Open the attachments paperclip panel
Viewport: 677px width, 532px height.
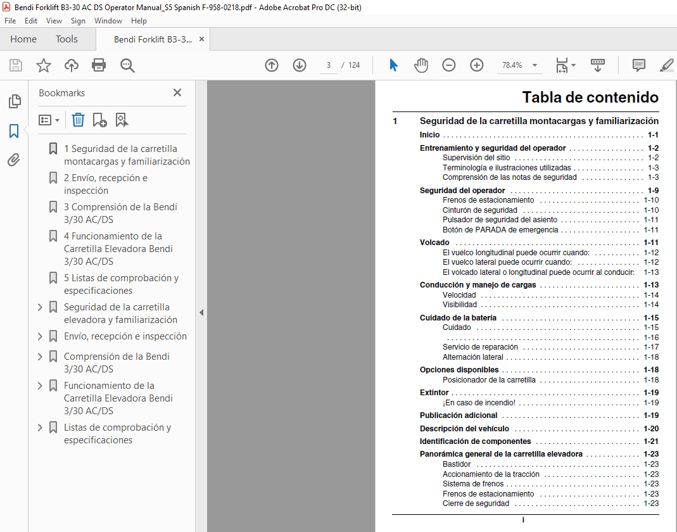coord(14,160)
